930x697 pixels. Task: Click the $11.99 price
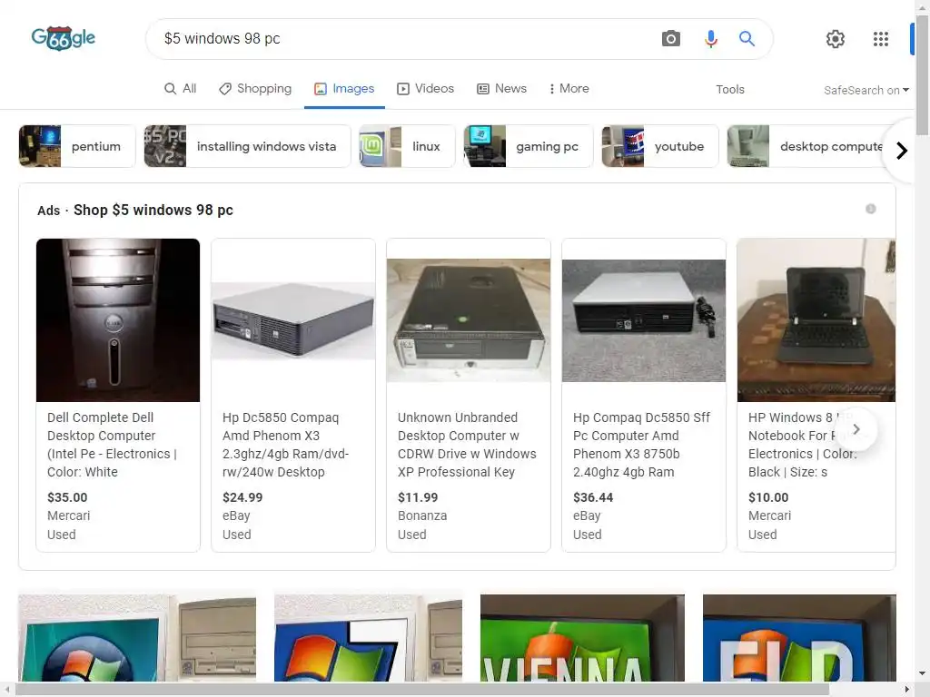point(418,497)
